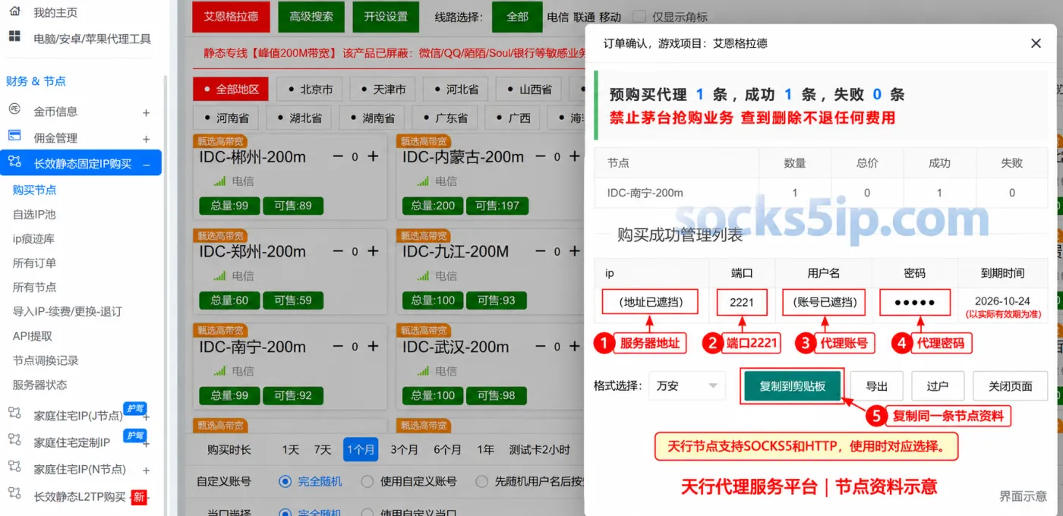Decrease quantity for IDC-九江-200M with minus

541,251
